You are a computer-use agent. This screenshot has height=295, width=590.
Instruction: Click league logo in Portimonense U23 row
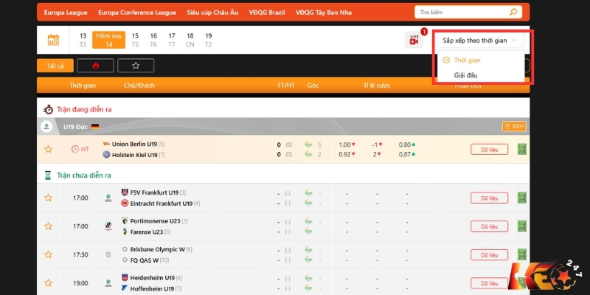click(x=108, y=226)
